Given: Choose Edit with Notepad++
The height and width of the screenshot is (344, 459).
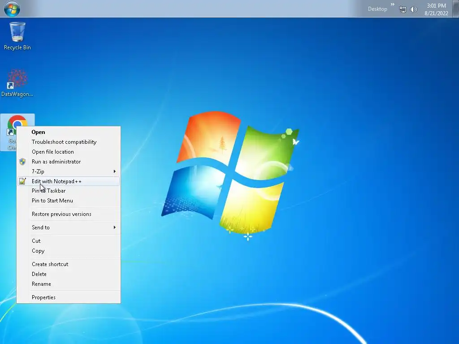Looking at the screenshot, I should (x=69, y=181).
